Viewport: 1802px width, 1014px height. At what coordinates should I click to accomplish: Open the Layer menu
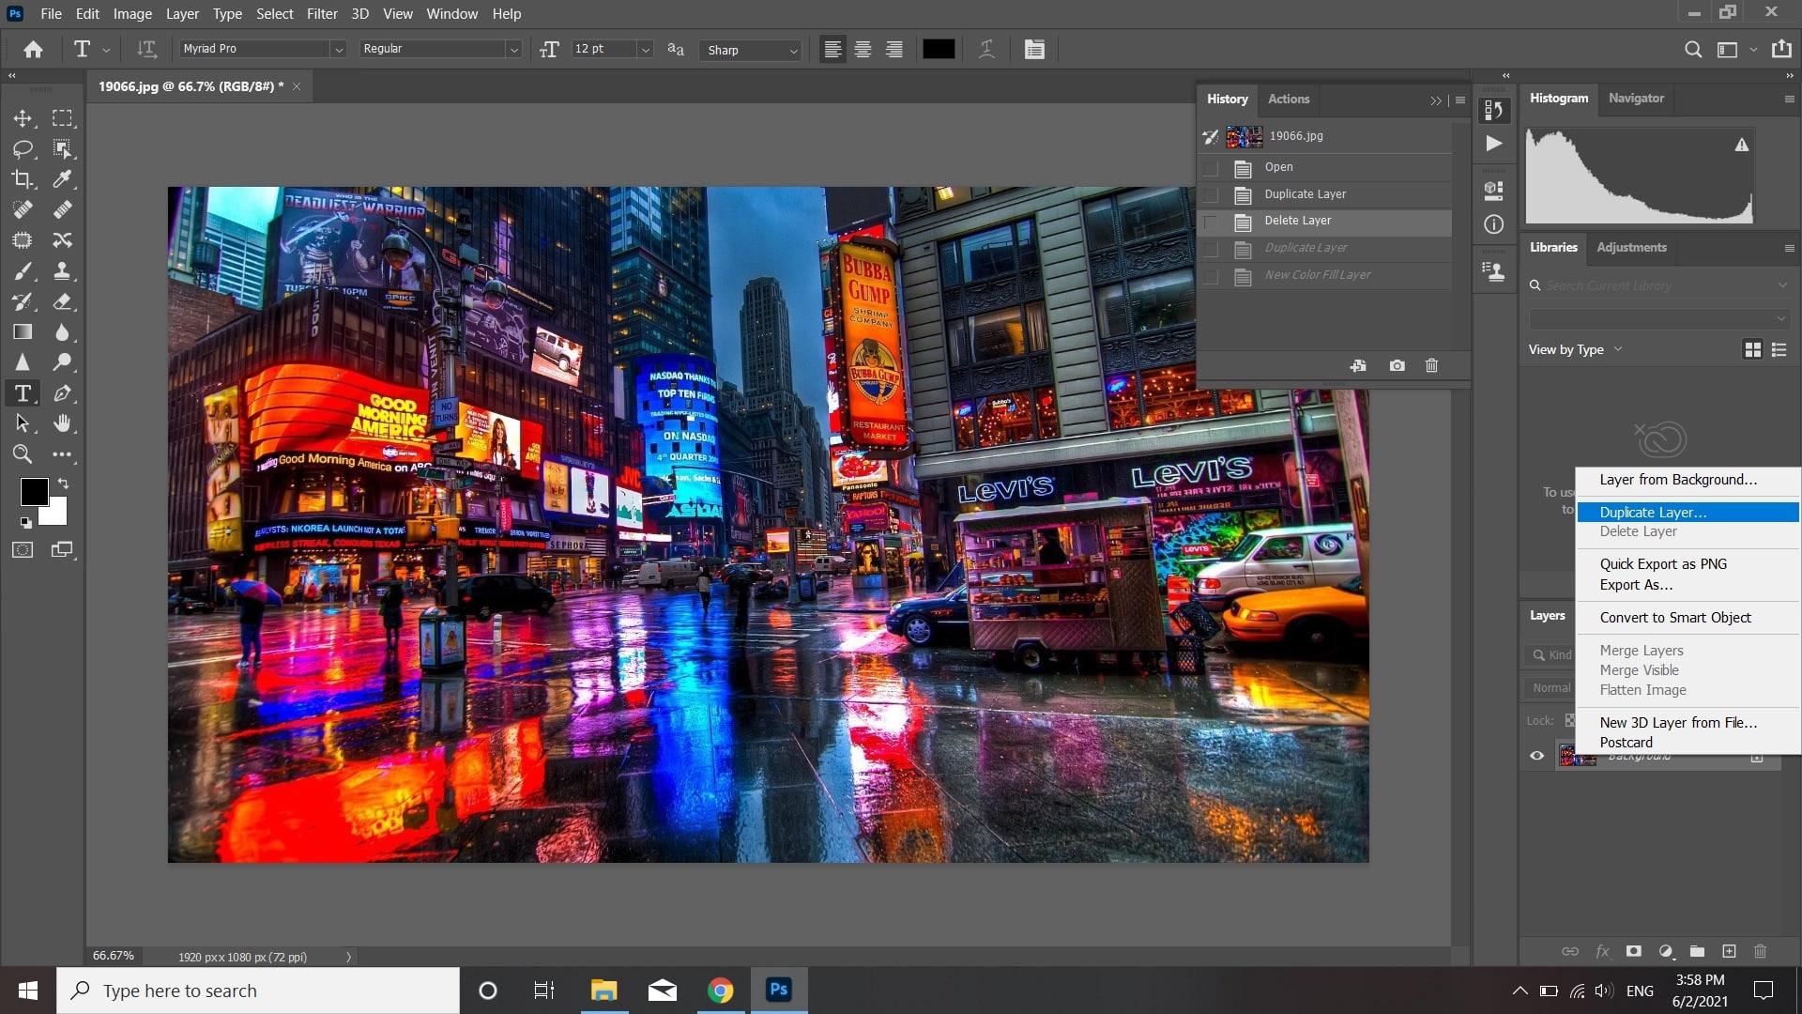click(x=182, y=14)
